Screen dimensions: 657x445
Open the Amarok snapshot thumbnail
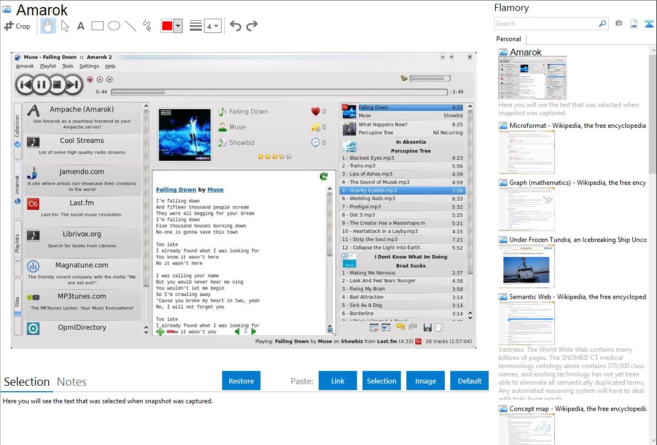[x=533, y=78]
